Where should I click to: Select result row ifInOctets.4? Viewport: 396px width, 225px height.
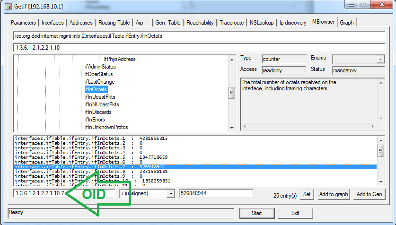tap(195, 152)
